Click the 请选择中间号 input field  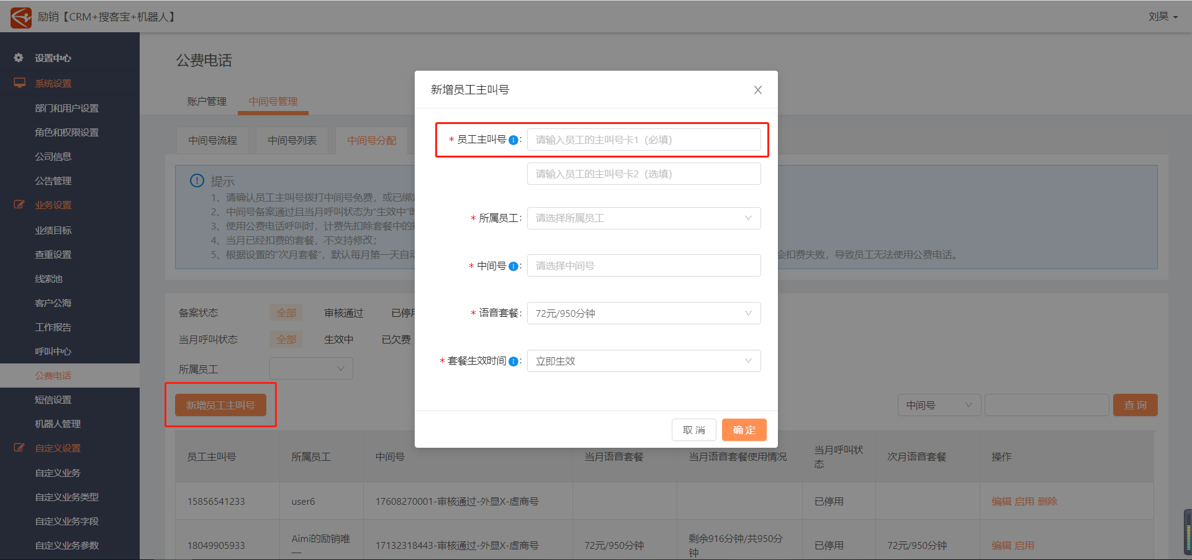(x=644, y=265)
